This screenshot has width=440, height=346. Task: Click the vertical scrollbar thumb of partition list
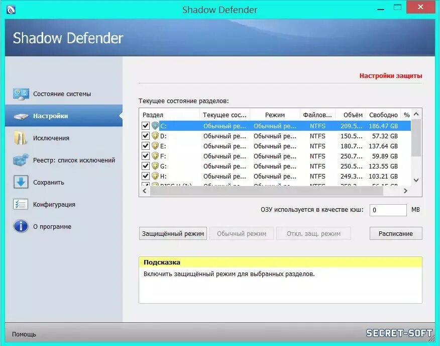coord(416,138)
